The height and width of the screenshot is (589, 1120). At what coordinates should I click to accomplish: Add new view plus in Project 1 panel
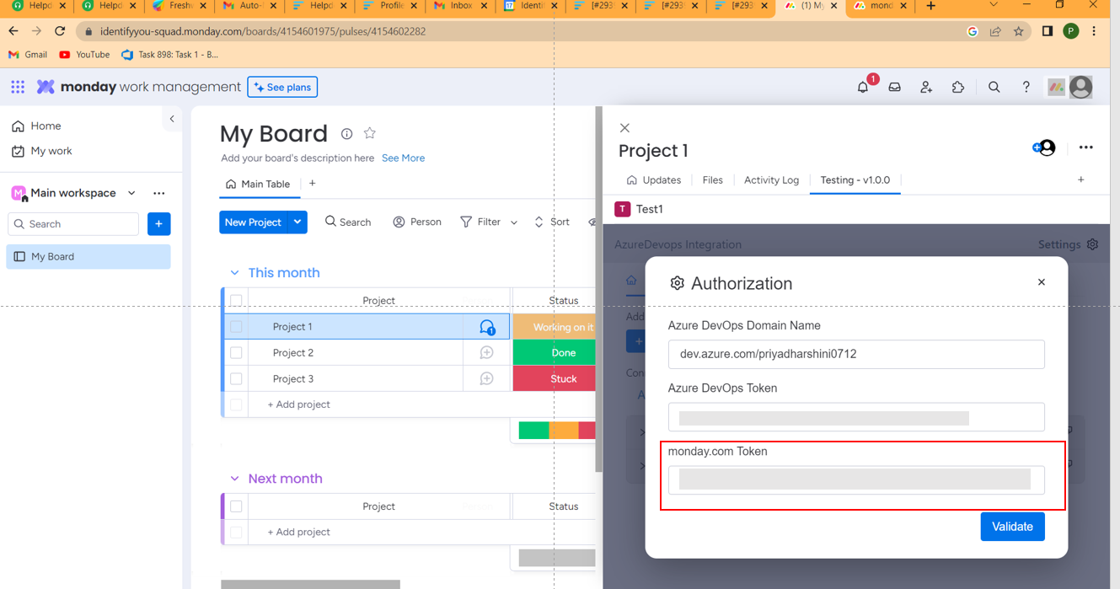coord(1081,179)
